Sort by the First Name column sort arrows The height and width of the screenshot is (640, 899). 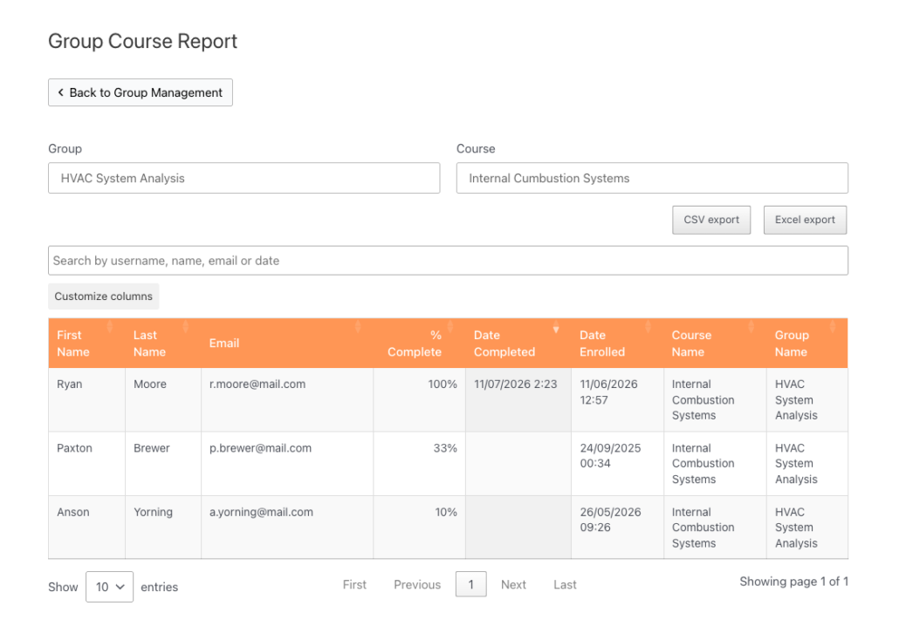(109, 327)
